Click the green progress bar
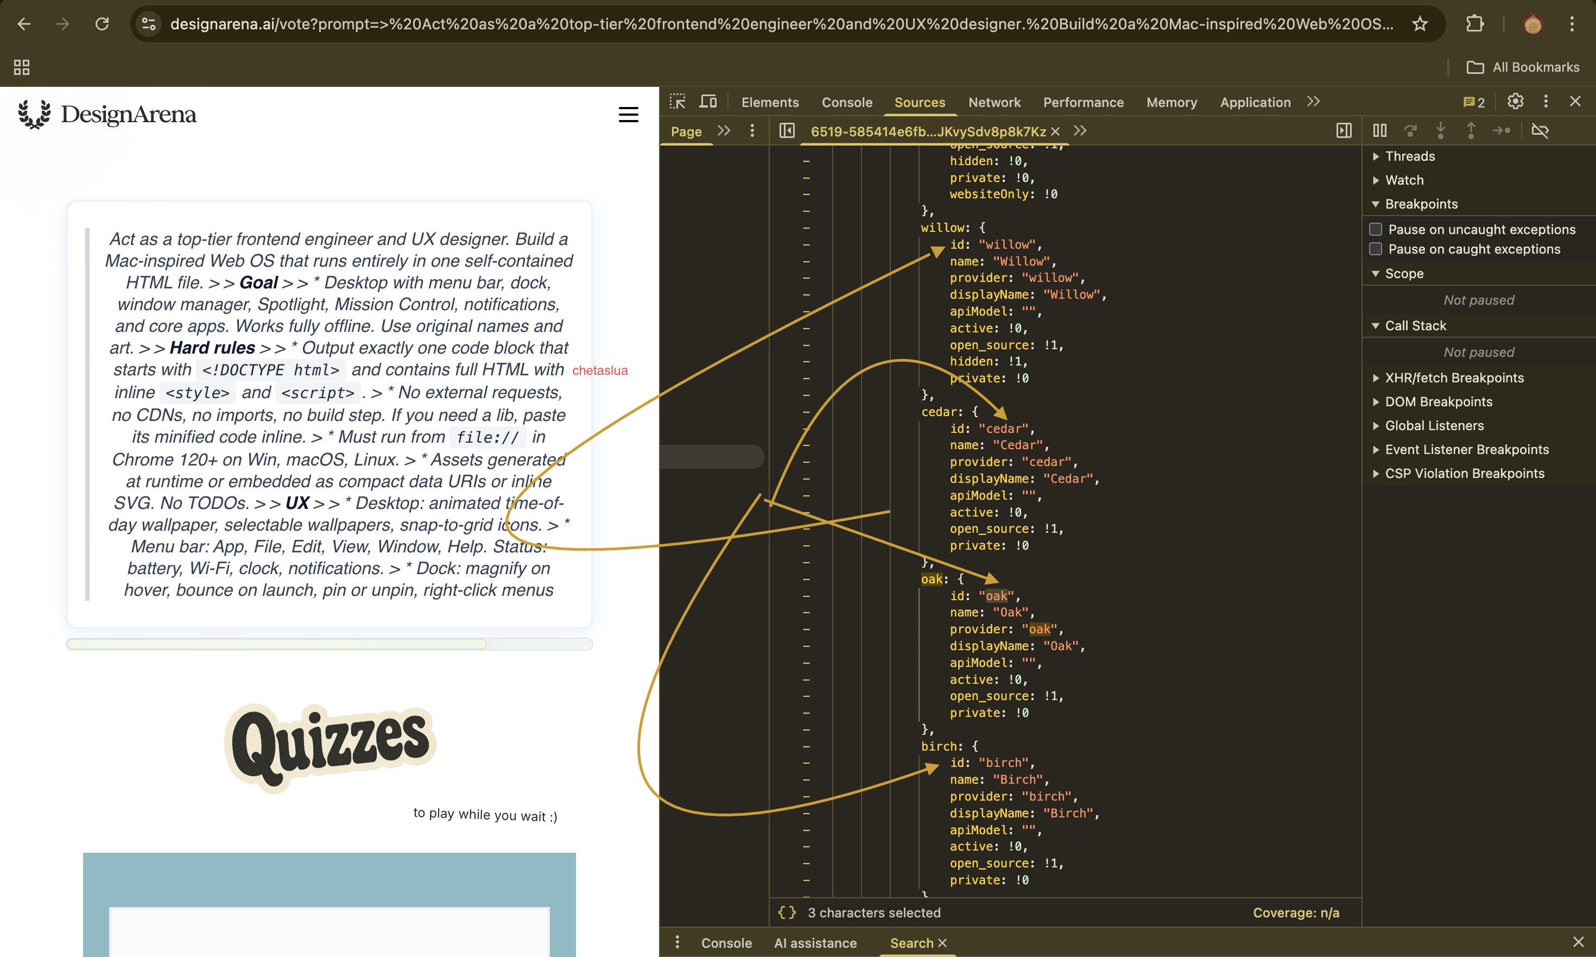This screenshot has height=957, width=1596. tap(277, 644)
